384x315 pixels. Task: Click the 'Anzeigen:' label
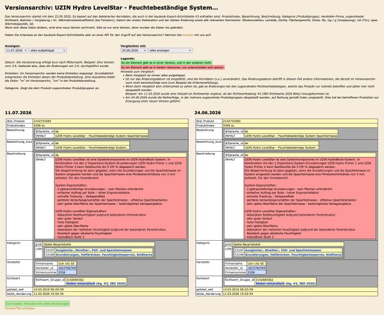pyautogui.click(x=13, y=46)
